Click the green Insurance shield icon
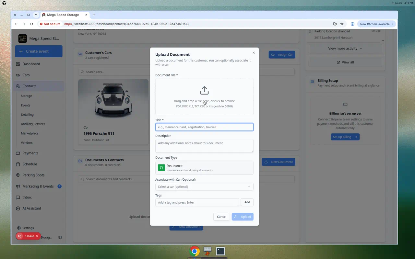Screen dimensions: 415x259 [x=161, y=168]
